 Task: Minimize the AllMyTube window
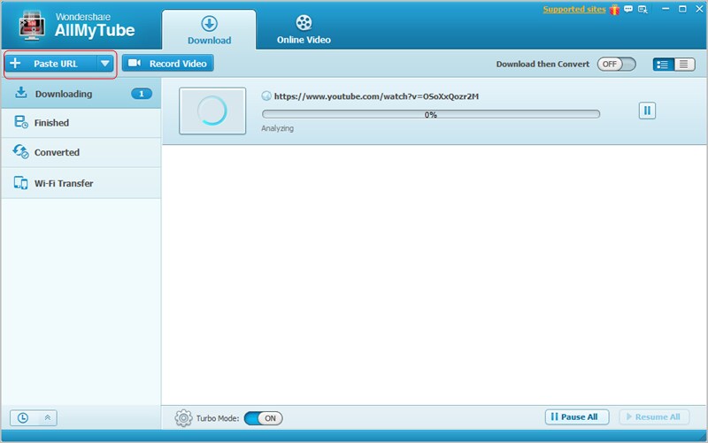coord(666,9)
